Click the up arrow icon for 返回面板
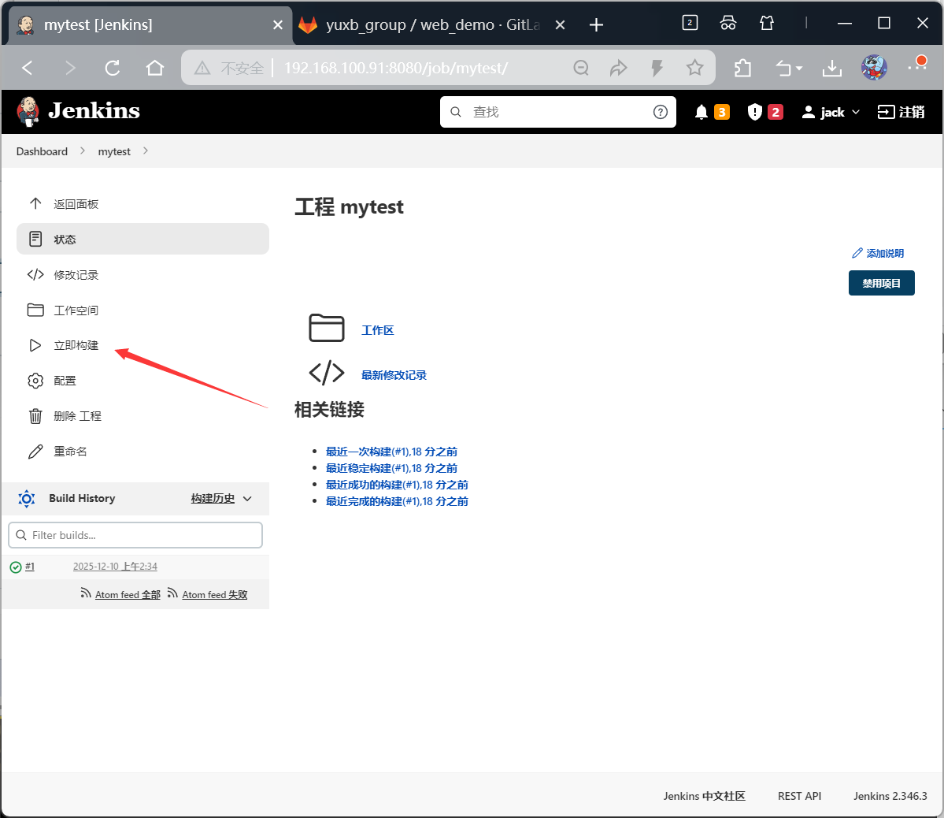The width and height of the screenshot is (944, 818). click(35, 204)
